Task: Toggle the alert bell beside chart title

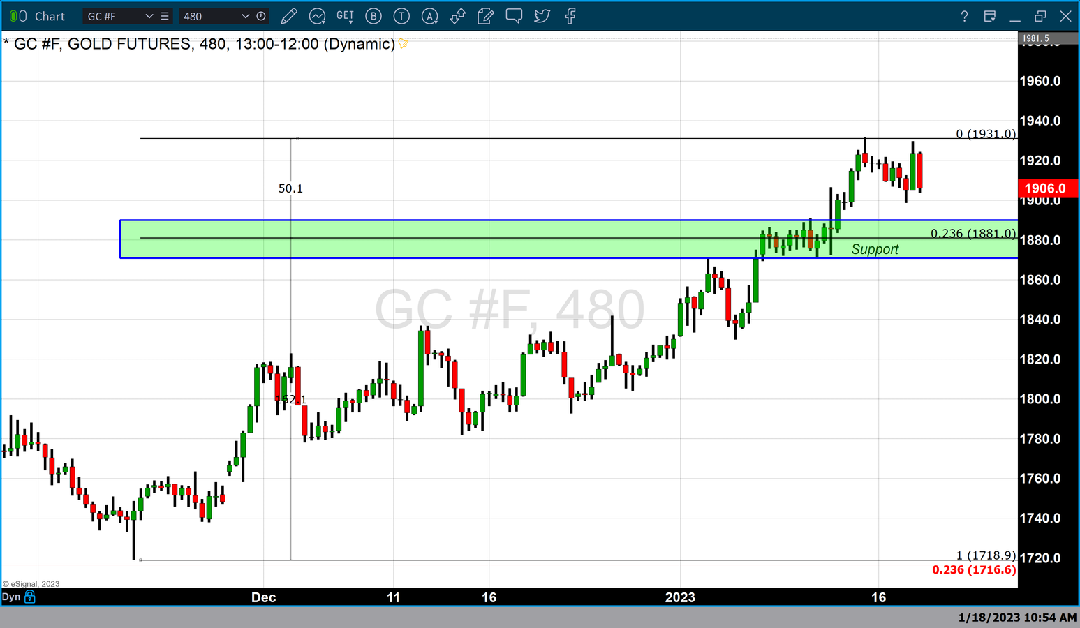Action: (403, 44)
